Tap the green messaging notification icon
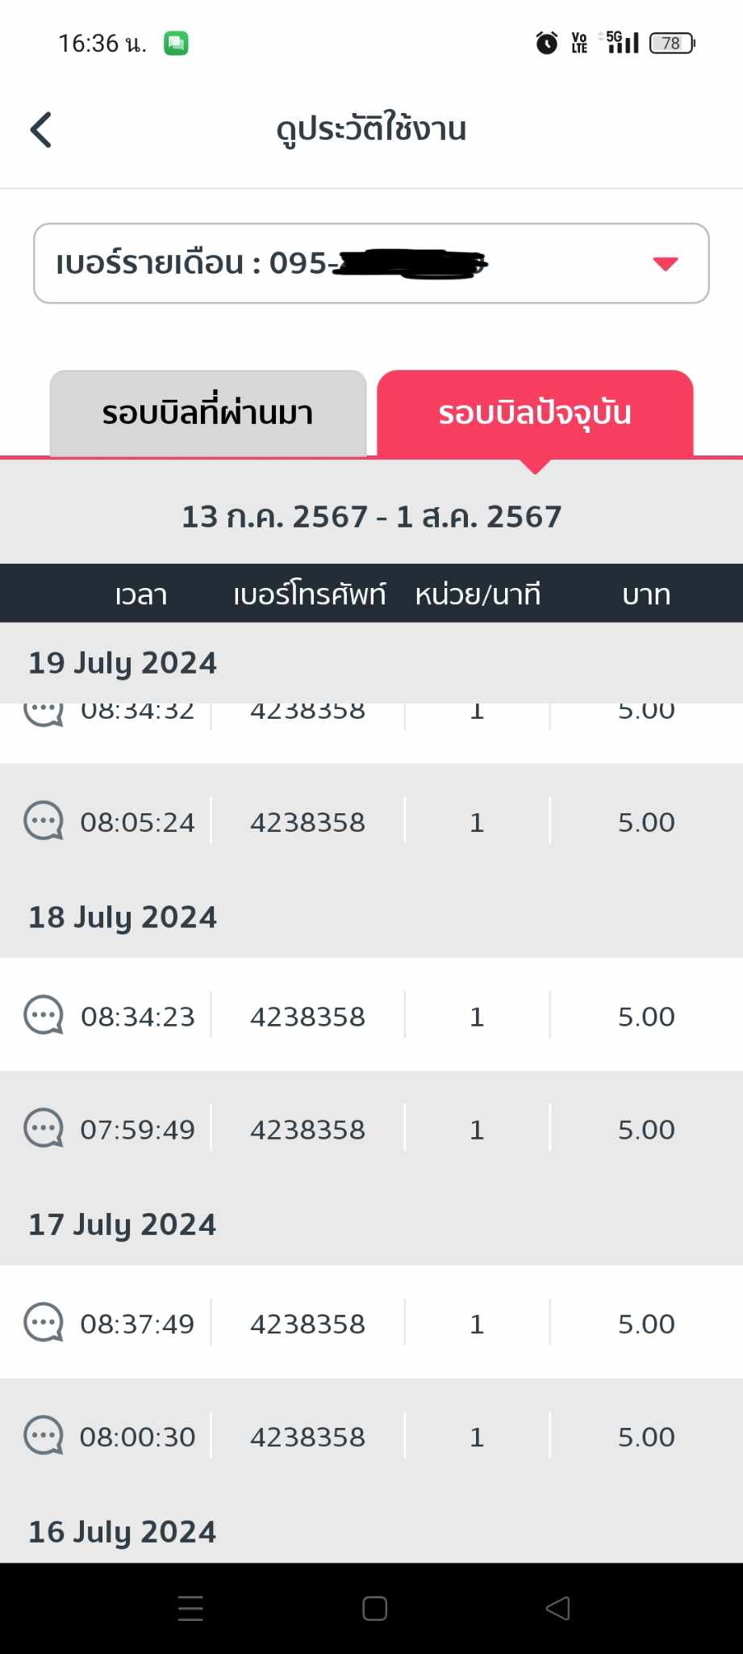The image size is (743, 1654). (x=176, y=43)
